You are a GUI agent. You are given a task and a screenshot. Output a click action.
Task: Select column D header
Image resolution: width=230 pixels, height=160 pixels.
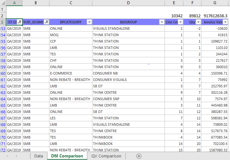coord(128,3)
